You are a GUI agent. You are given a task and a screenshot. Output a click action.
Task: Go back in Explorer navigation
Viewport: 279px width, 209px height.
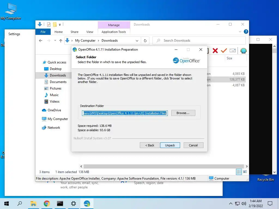(x=41, y=41)
